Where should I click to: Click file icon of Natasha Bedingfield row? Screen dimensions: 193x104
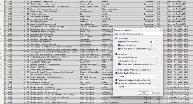5,24
